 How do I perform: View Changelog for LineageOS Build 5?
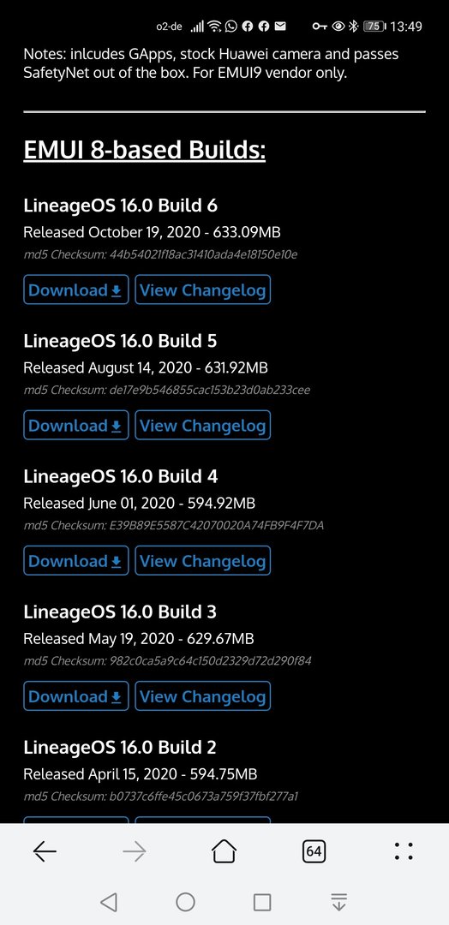click(203, 426)
